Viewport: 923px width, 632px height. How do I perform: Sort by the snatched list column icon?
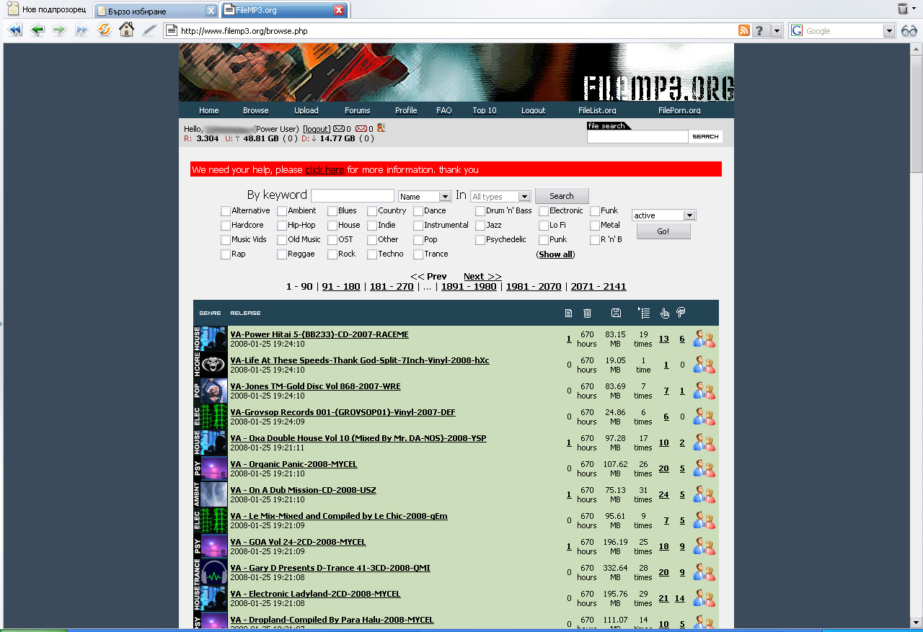click(x=644, y=313)
